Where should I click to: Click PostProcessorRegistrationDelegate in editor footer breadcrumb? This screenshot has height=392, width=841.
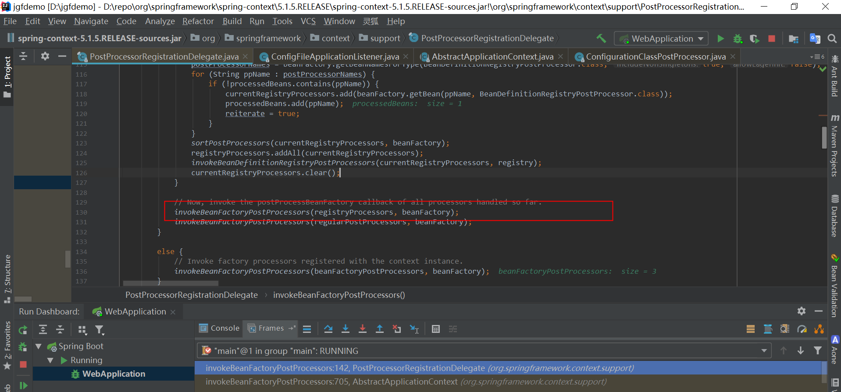(192, 295)
